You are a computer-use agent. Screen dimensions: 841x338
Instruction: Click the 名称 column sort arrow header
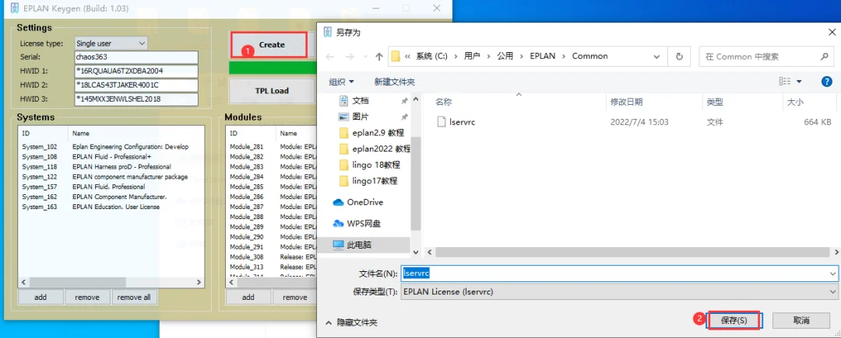pyautogui.click(x=519, y=95)
